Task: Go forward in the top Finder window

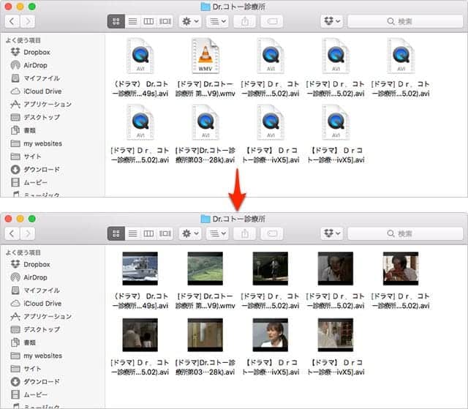Action: click(x=28, y=21)
